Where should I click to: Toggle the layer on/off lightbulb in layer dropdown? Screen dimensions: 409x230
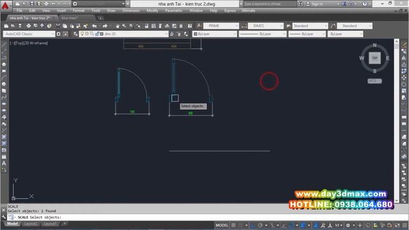tap(82, 34)
